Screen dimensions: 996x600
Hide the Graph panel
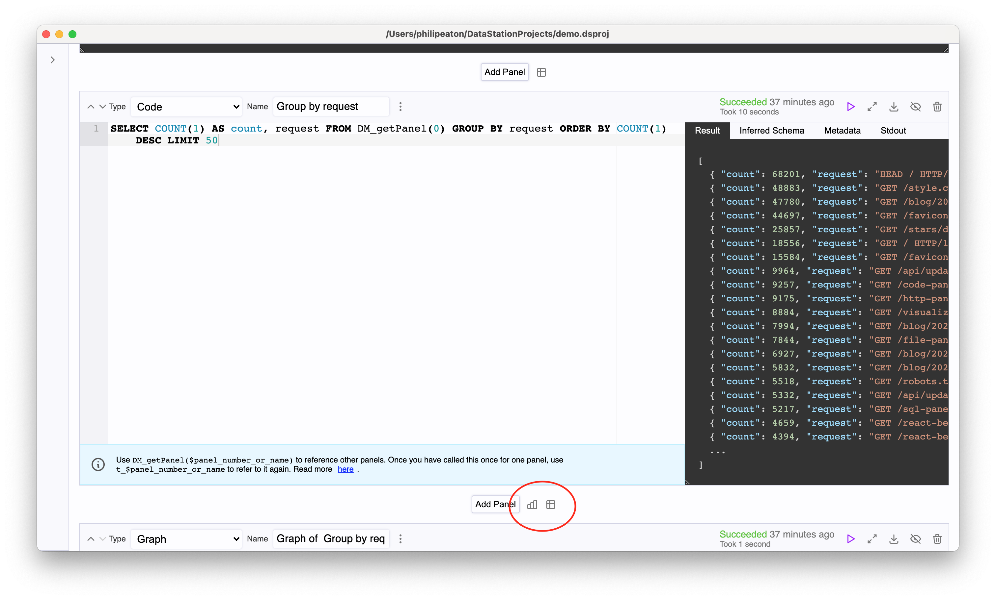click(x=916, y=538)
